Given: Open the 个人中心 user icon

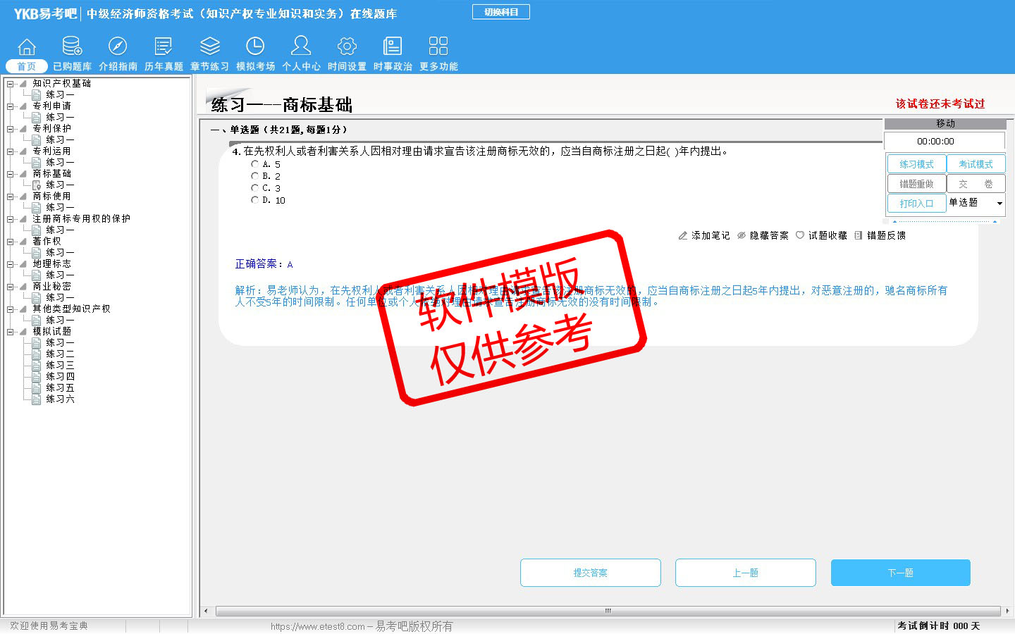Looking at the screenshot, I should 301,46.
